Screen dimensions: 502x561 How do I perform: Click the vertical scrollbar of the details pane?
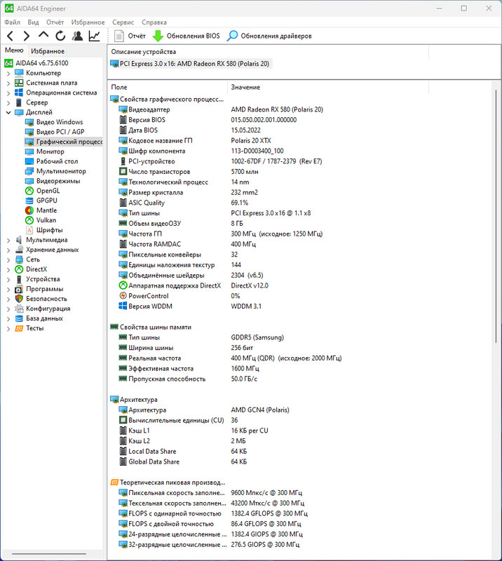496,217
